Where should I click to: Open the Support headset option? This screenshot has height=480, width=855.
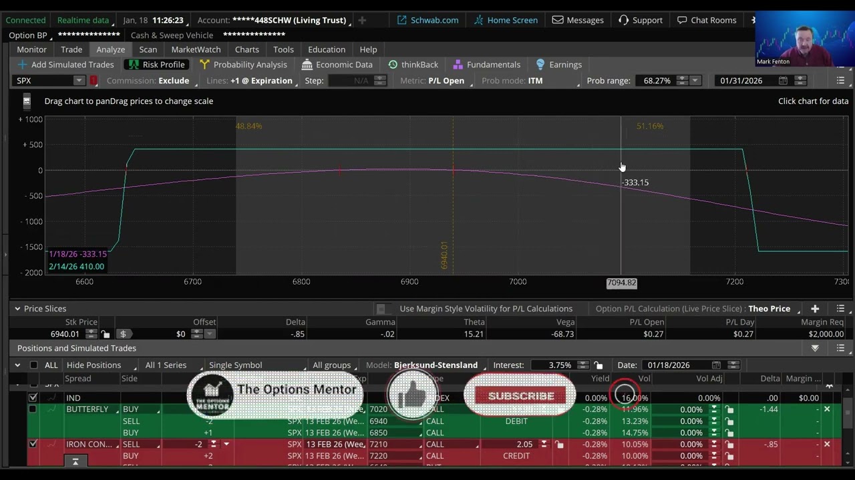tap(641, 20)
